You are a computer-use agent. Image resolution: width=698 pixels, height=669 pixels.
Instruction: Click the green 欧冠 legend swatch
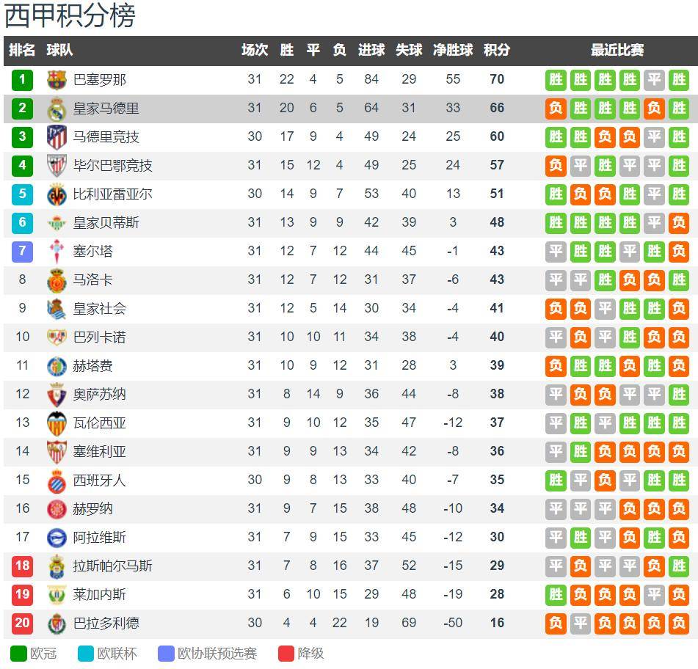(x=18, y=654)
